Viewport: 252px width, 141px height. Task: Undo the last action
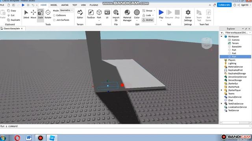(x=33, y=5)
